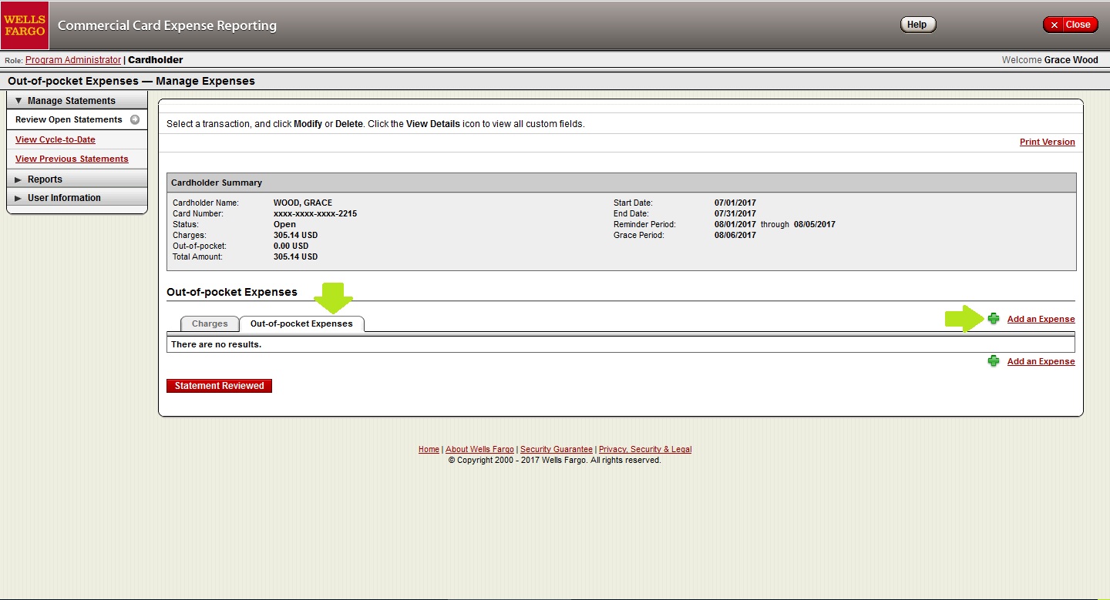
Task: Click the Wells Fargo logo
Action: pos(25,25)
